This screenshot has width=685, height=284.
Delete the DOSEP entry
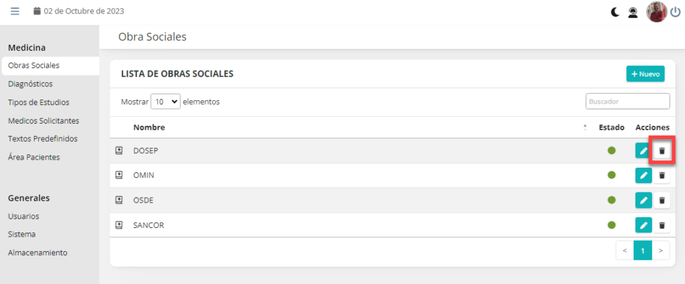[x=662, y=150]
